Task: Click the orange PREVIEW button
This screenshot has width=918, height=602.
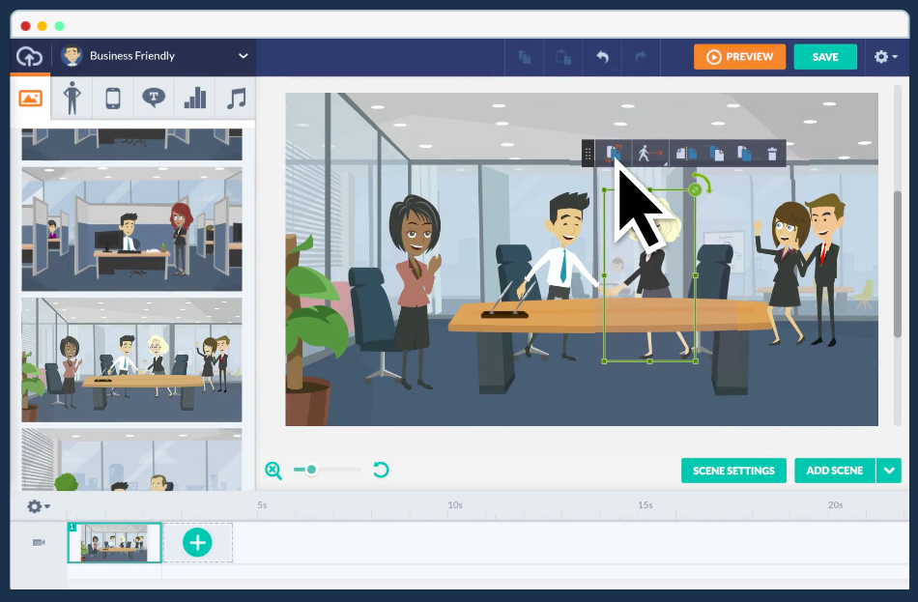Action: (x=739, y=57)
